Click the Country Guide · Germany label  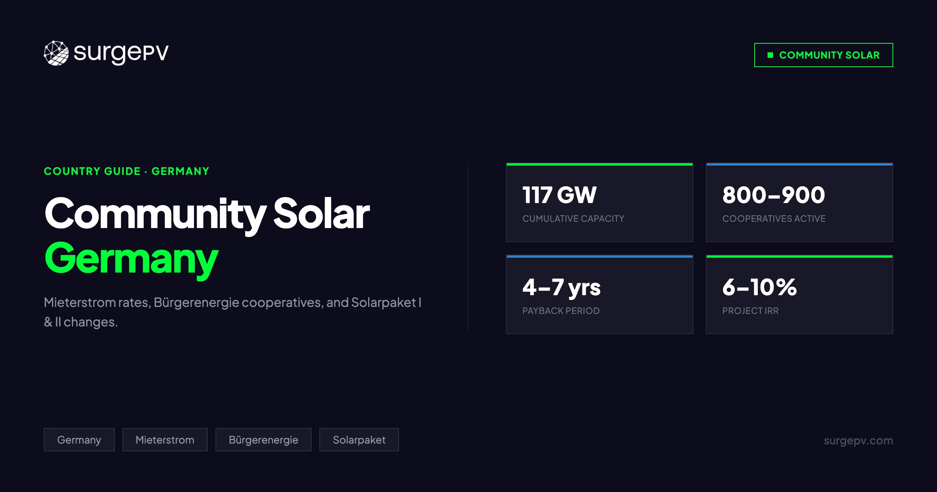pos(126,171)
